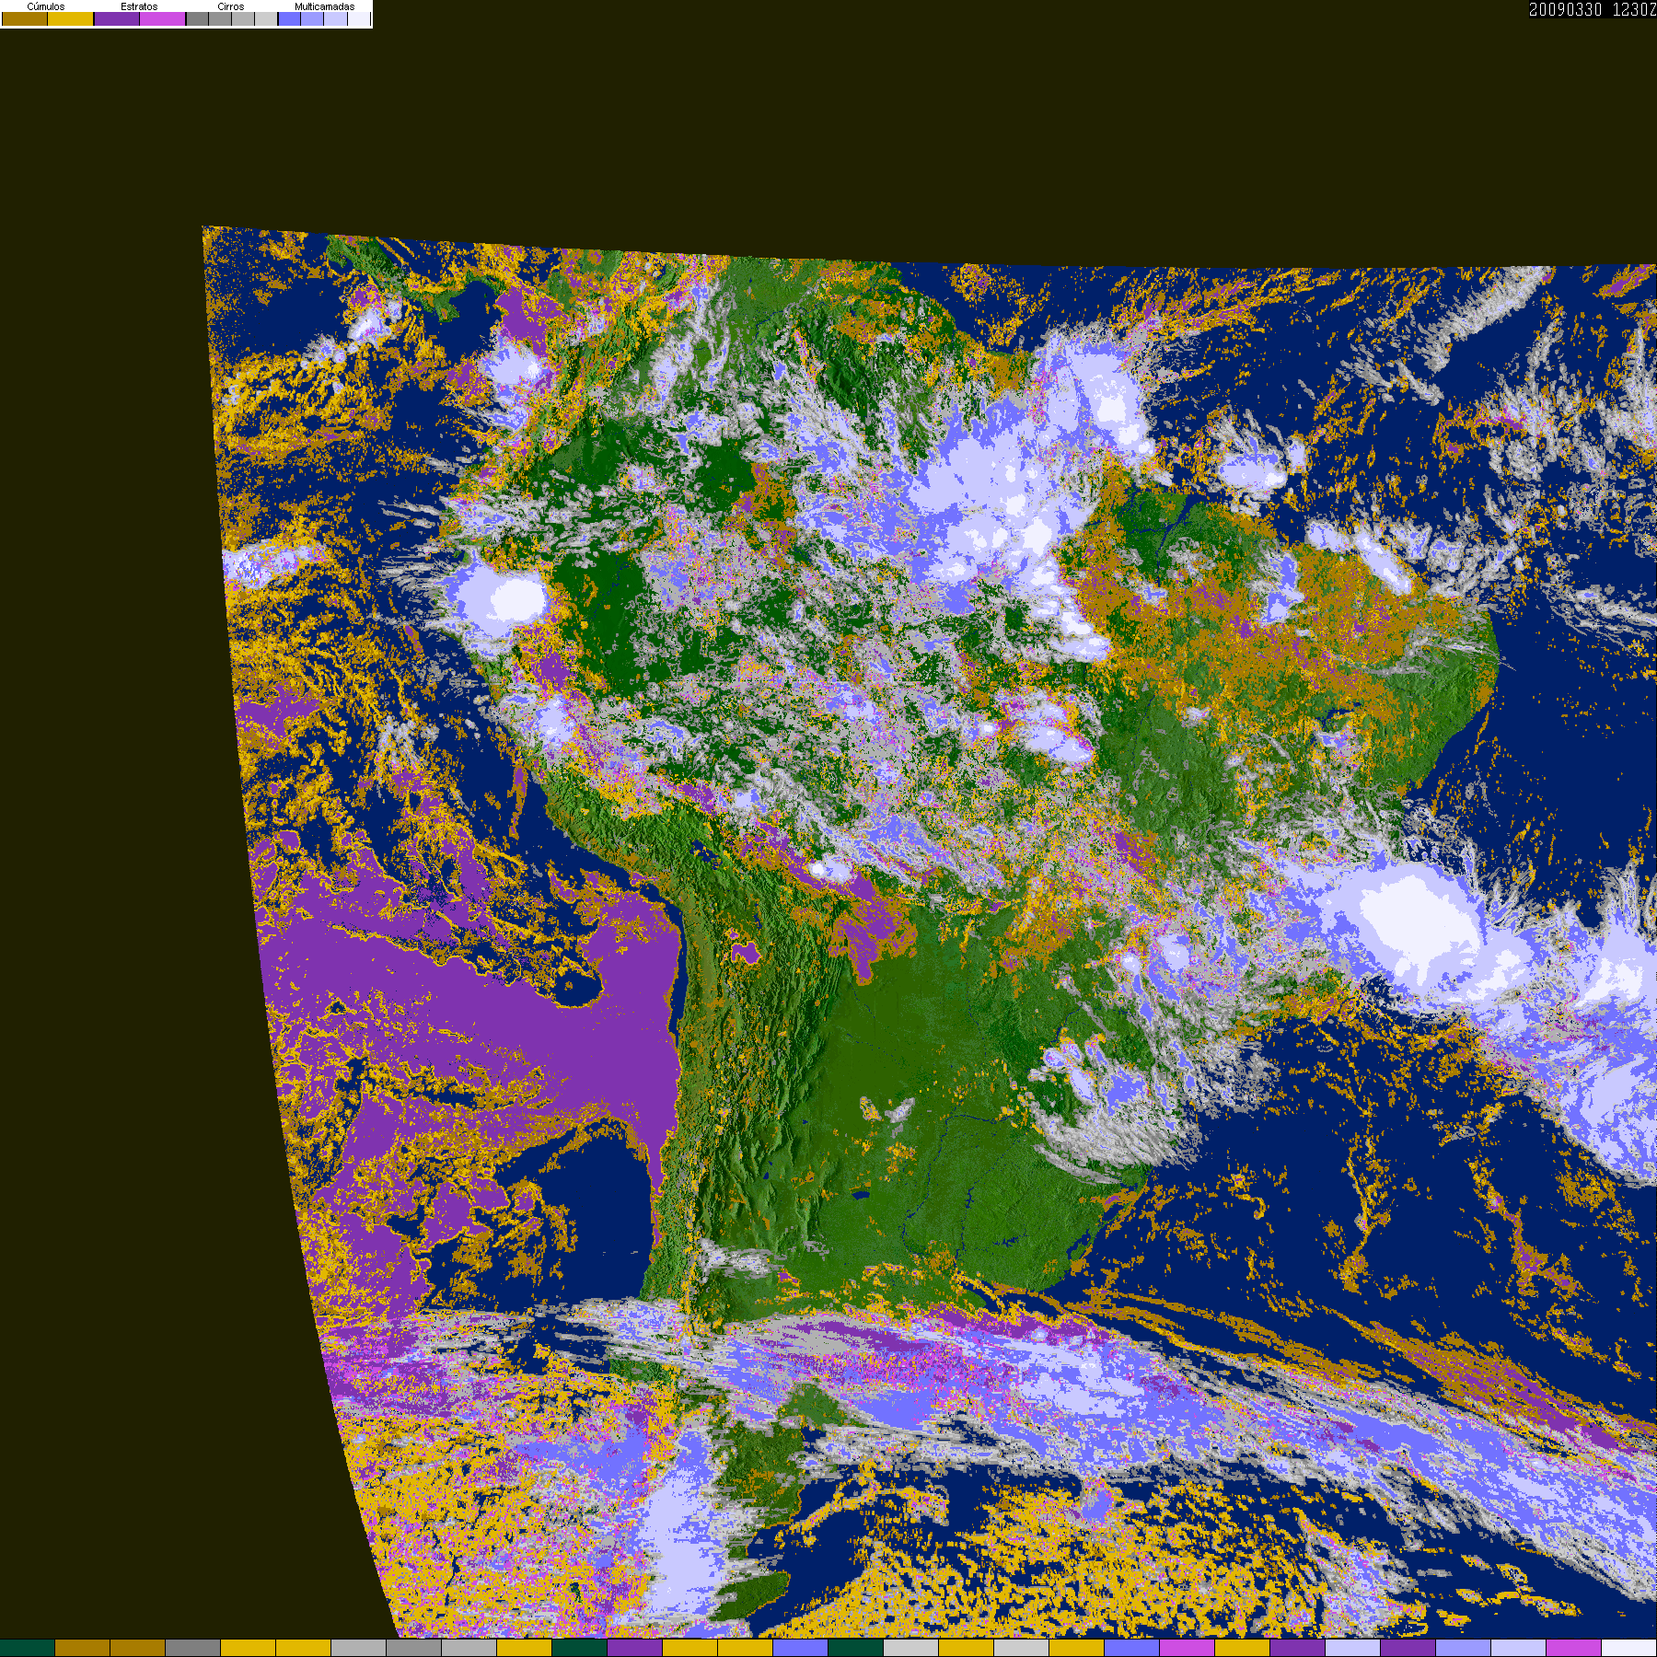The image size is (1657, 1657).
Task: Pick the second-lightest gray Cirros swatch
Action: click(x=243, y=18)
